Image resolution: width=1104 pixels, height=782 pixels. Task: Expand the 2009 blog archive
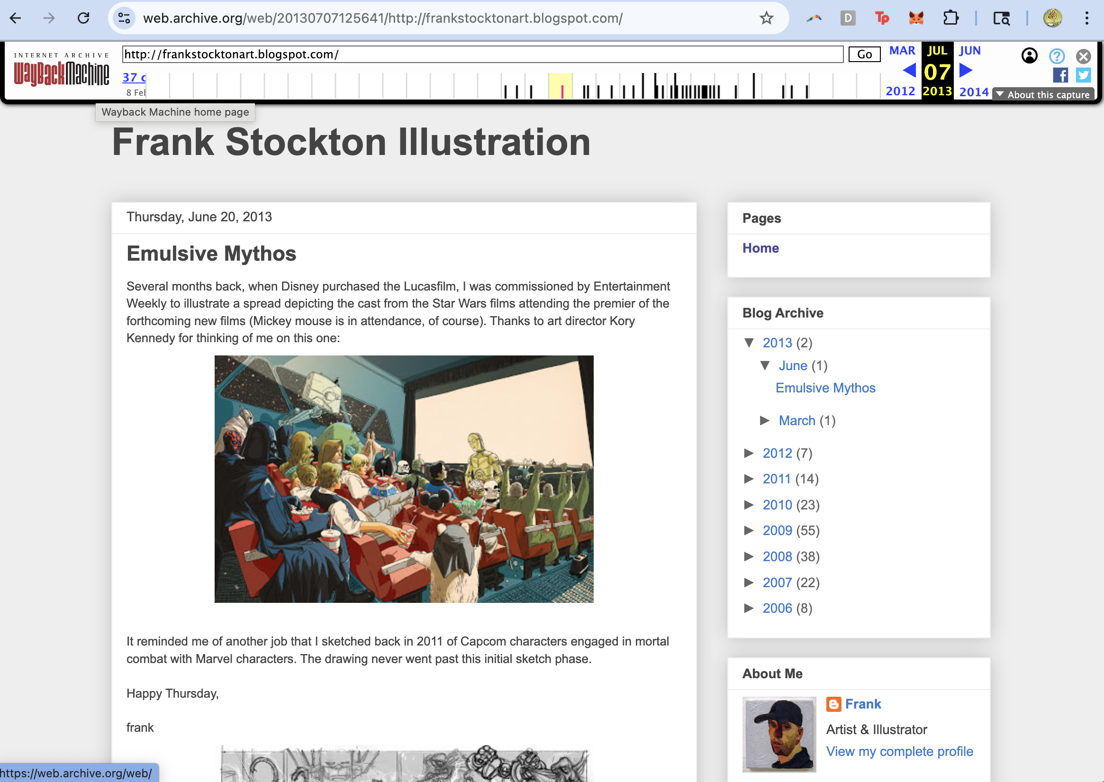click(749, 531)
